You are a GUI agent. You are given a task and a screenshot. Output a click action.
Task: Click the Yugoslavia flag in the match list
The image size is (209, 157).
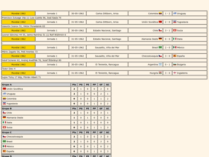click(175, 22)
